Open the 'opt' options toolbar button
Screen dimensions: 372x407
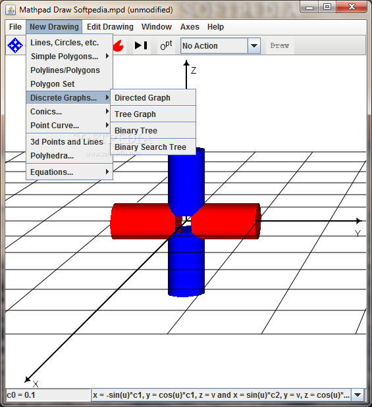[166, 45]
